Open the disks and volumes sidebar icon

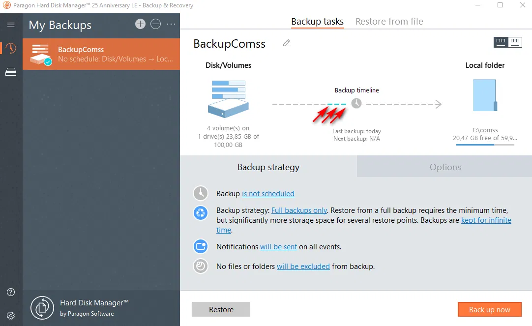coord(11,72)
